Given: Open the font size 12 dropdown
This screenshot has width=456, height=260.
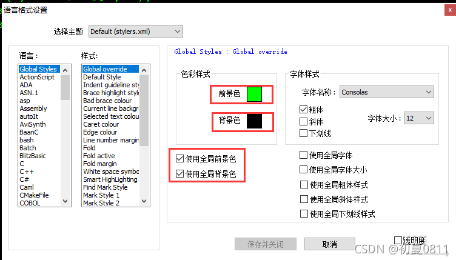Looking at the screenshot, I should tap(418, 118).
